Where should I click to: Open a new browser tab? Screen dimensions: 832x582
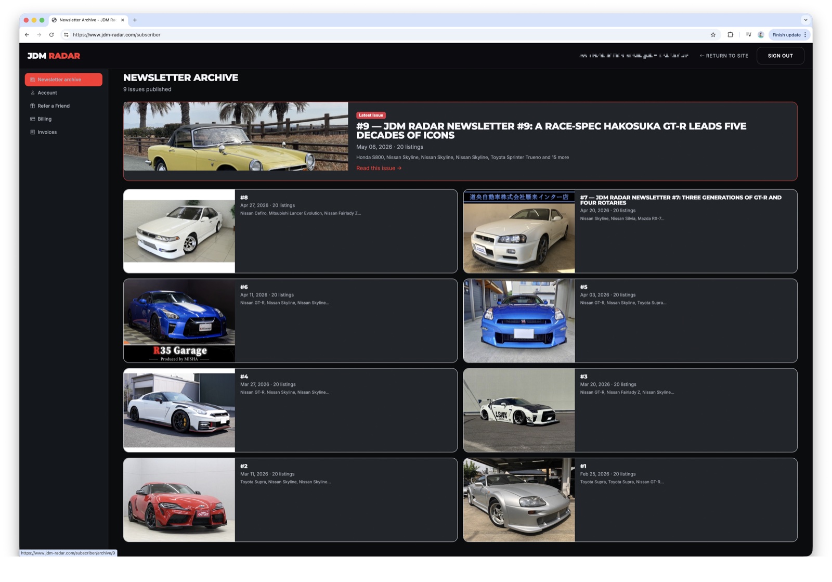(x=135, y=20)
